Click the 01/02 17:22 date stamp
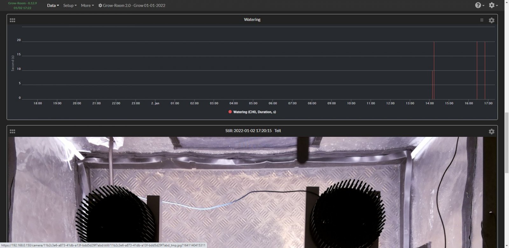This screenshot has width=509, height=248. click(23, 8)
